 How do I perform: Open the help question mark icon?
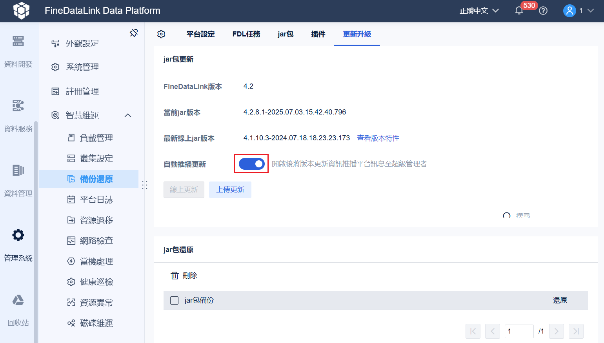543,11
